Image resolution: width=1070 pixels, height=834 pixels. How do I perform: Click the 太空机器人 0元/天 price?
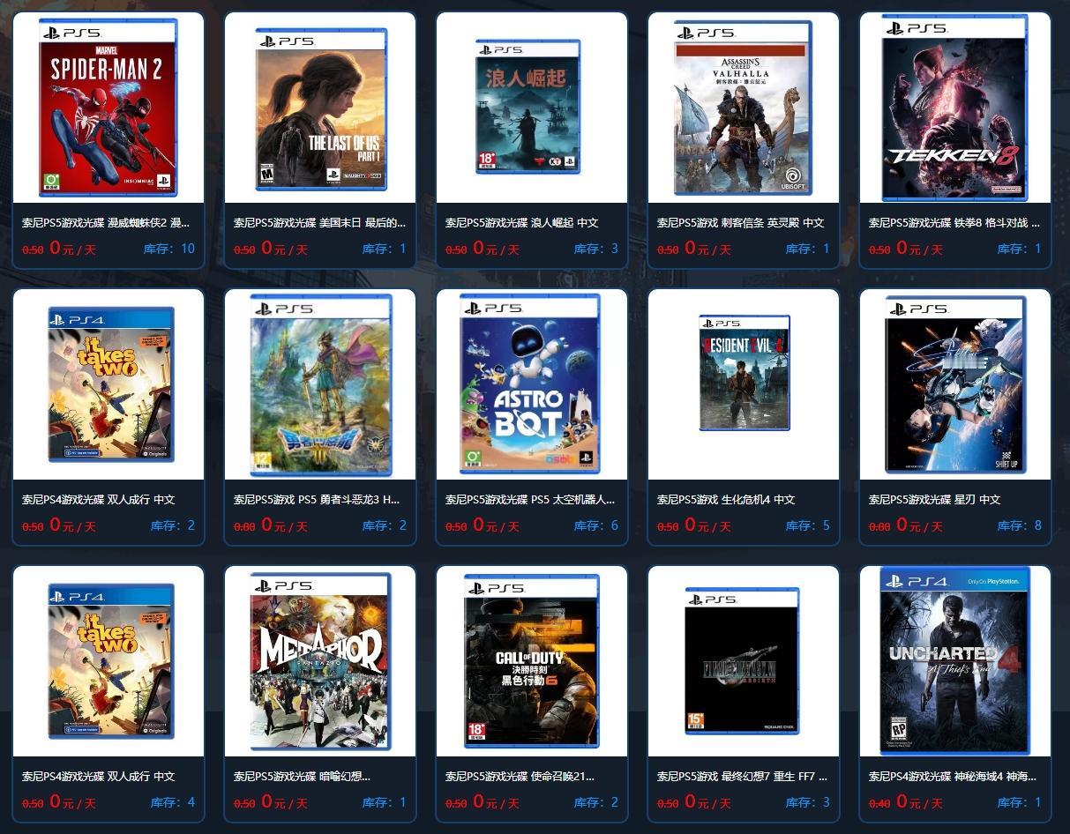(497, 525)
